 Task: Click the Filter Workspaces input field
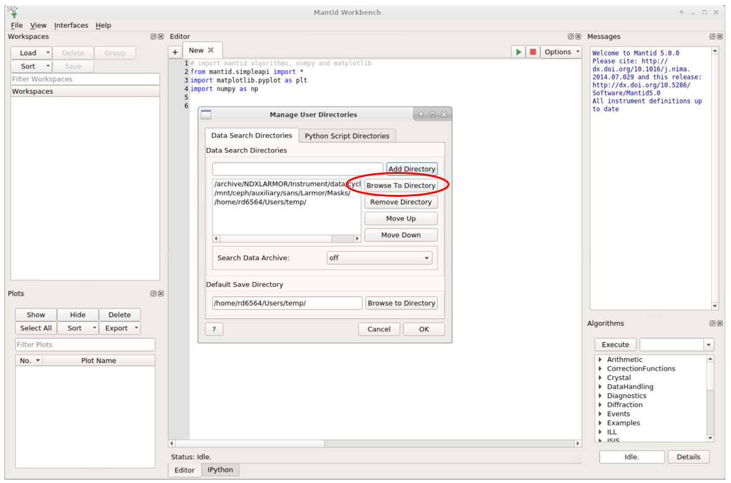coord(85,79)
